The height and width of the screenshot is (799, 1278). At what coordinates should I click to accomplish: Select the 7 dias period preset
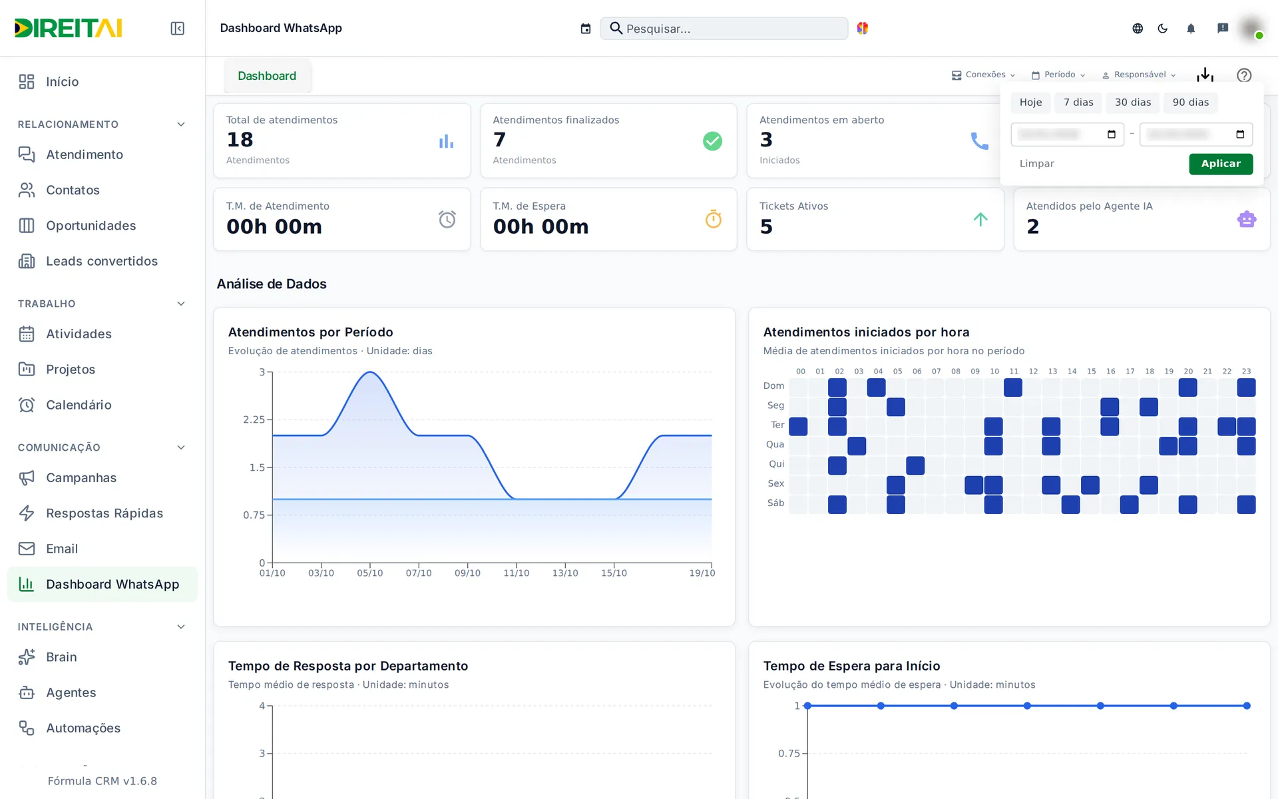(1078, 103)
